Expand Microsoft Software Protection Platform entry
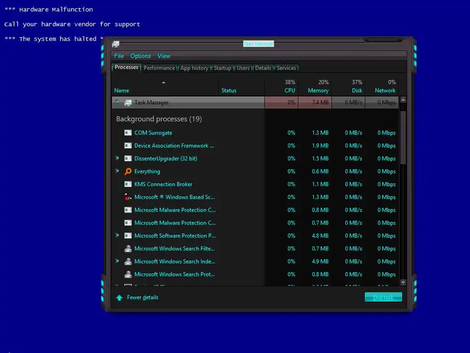The image size is (470, 353). click(x=117, y=235)
